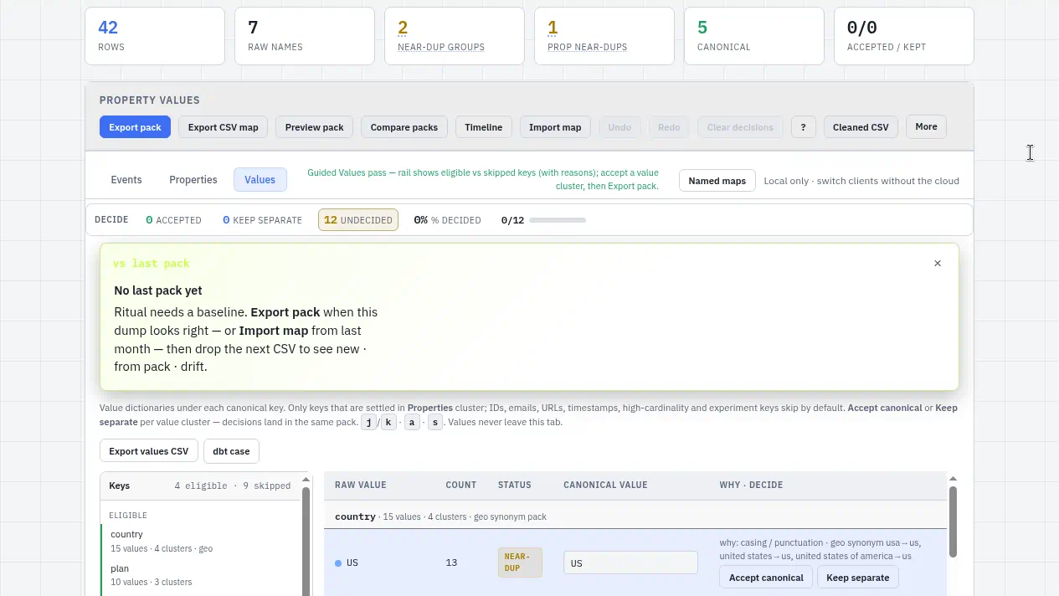Click the ELIGIBLE section label
Screen dimensions: 1059x596
[128, 516]
